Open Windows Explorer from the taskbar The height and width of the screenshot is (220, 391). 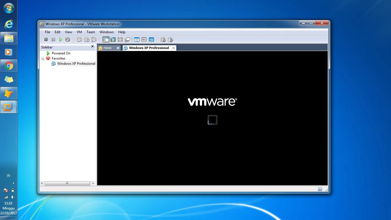[9, 38]
